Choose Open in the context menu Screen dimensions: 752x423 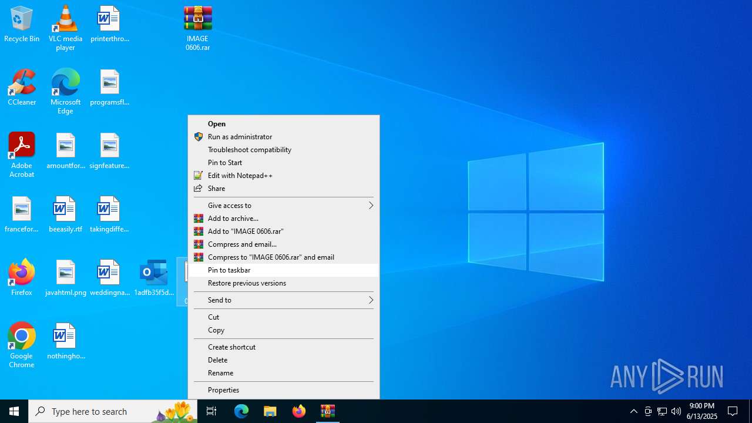(284, 124)
